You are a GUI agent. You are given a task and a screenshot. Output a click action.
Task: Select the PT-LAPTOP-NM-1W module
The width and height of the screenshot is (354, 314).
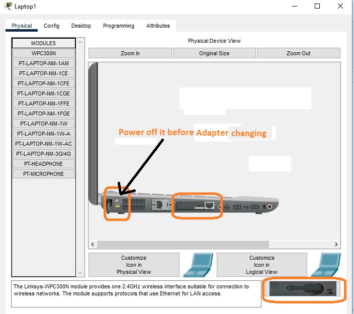[44, 124]
